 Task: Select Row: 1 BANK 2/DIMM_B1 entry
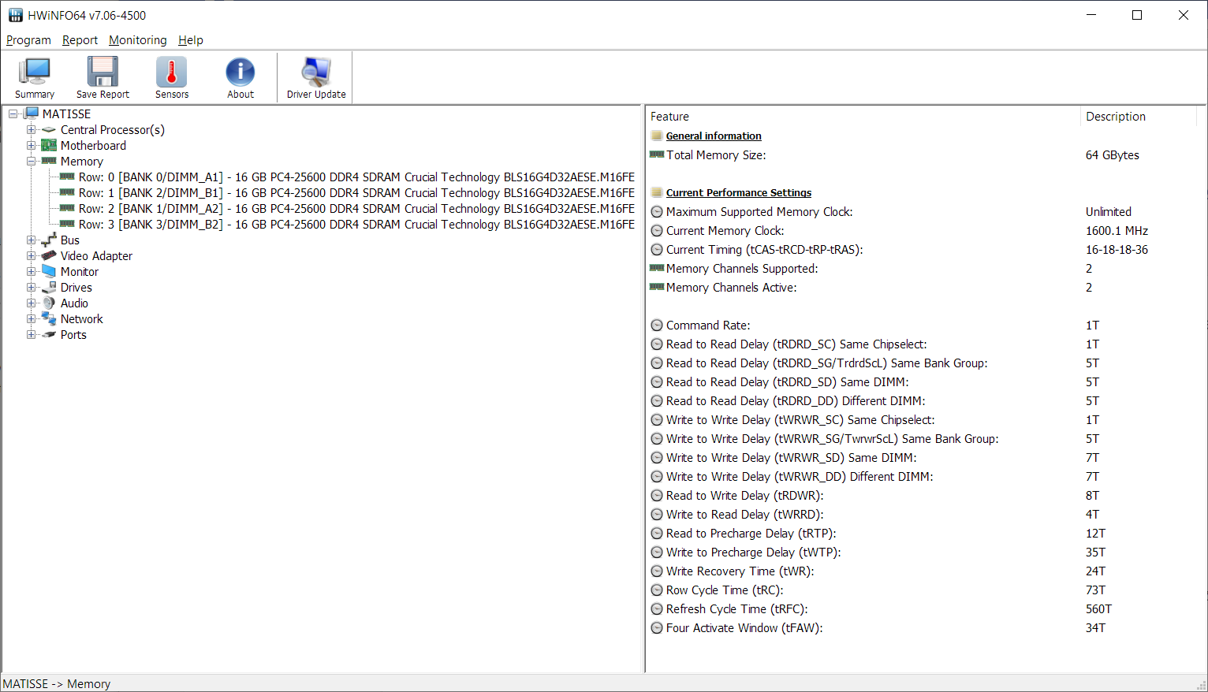point(356,192)
